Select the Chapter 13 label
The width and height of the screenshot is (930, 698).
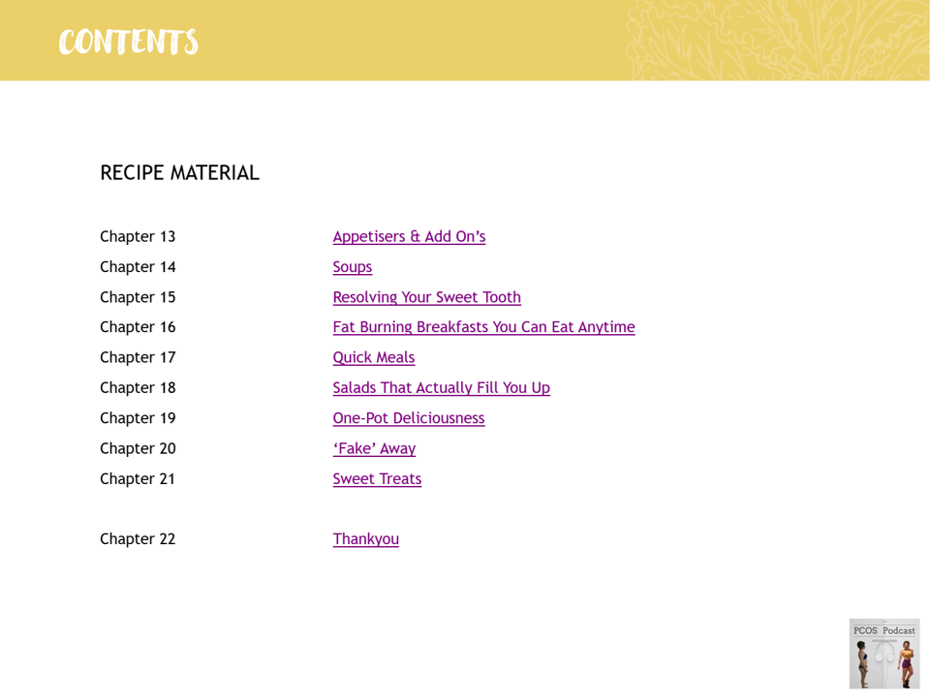tap(138, 236)
